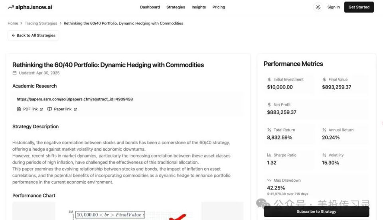Click percent icon beside Annual Return
Screen dimensions: 383x220
pos(324,130)
